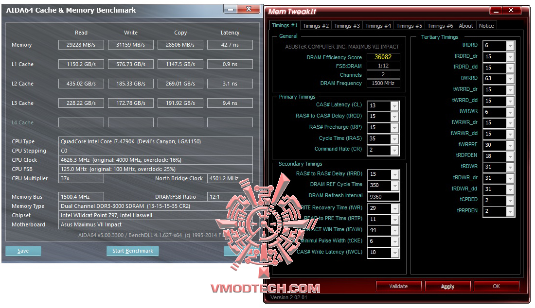Open the tWRWR_dr dropdown

510,123
